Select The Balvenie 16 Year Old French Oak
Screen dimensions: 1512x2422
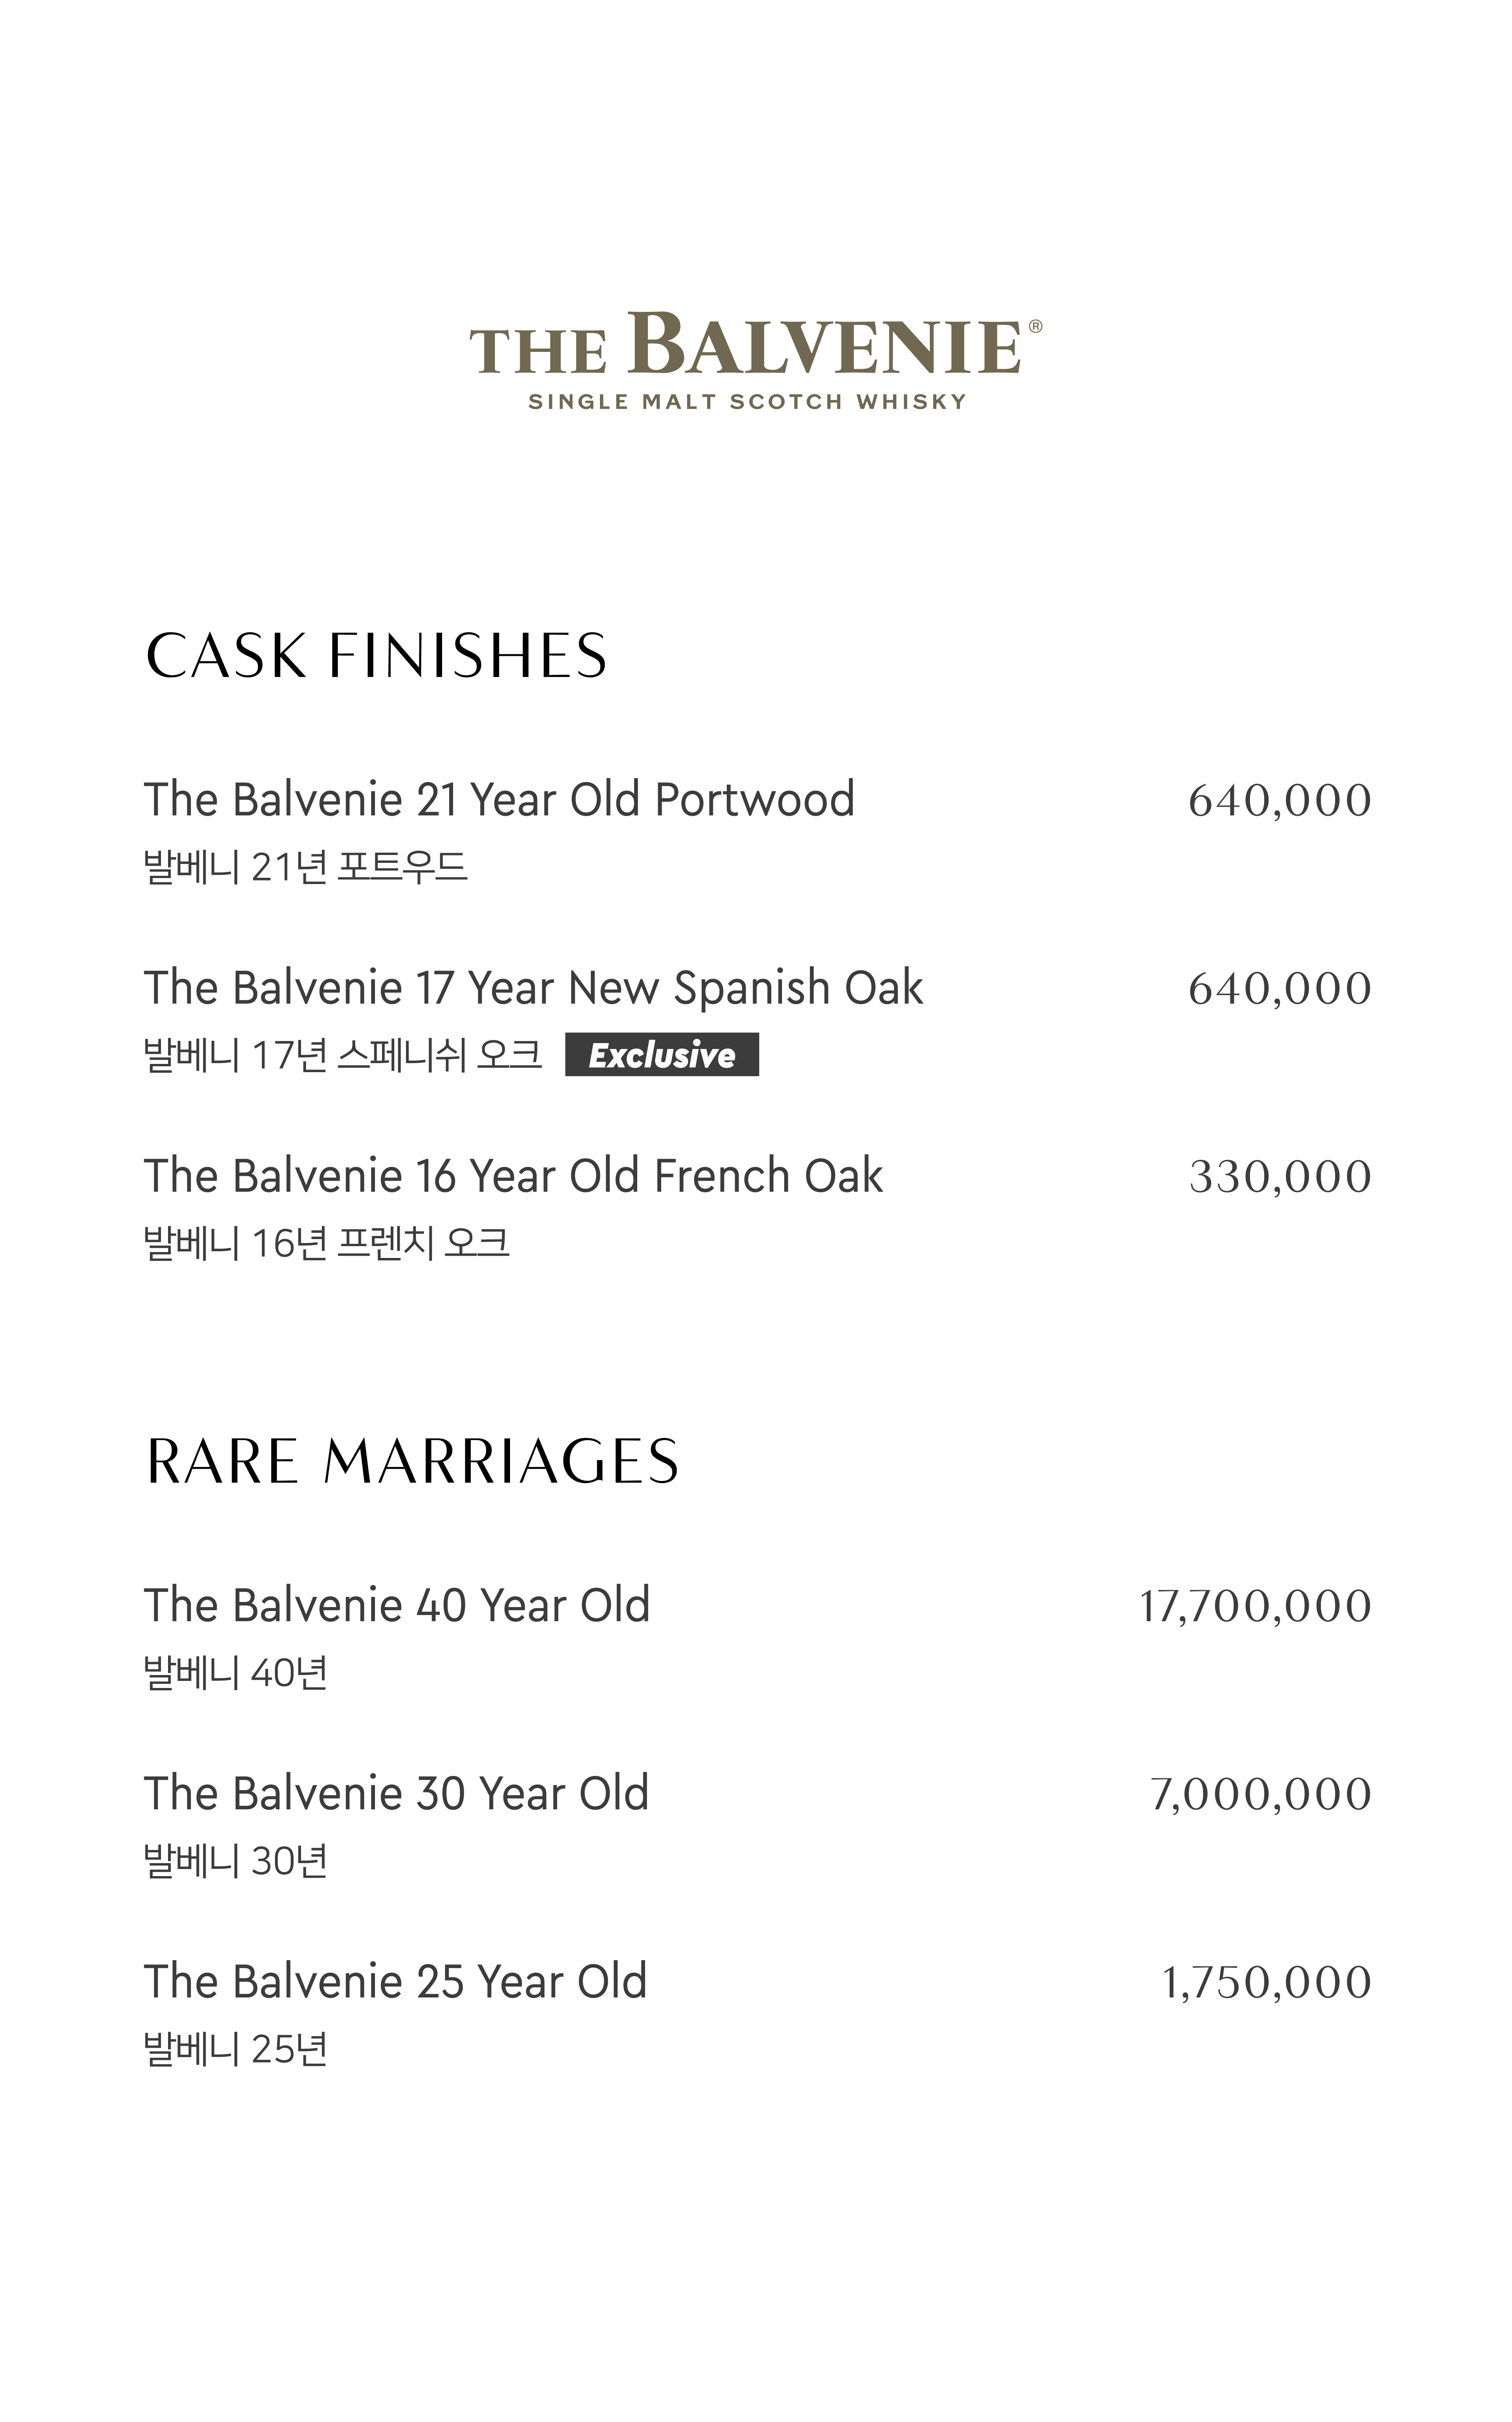513,1176
